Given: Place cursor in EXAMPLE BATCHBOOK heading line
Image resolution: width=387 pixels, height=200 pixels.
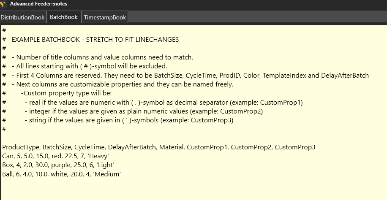Looking at the screenshot, I should pyautogui.click(x=95, y=40).
